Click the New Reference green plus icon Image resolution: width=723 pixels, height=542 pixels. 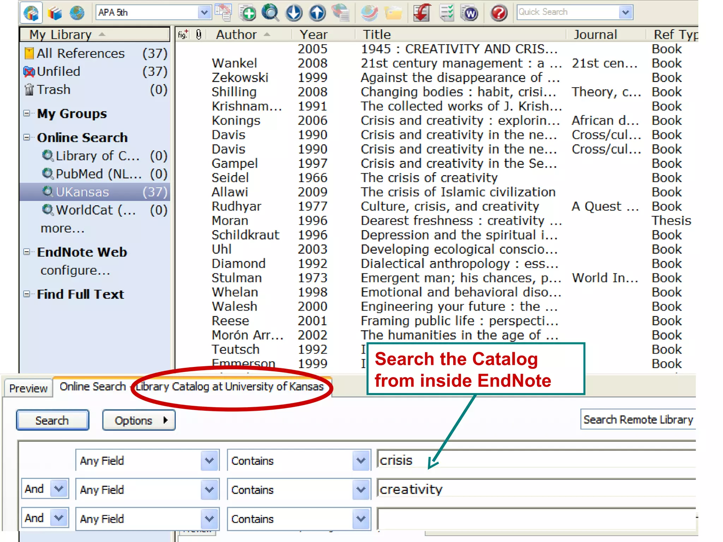coord(247,13)
